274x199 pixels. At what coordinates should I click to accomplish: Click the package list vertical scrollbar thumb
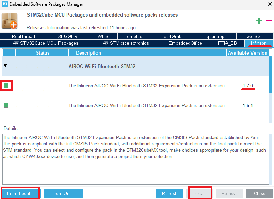point(270,75)
